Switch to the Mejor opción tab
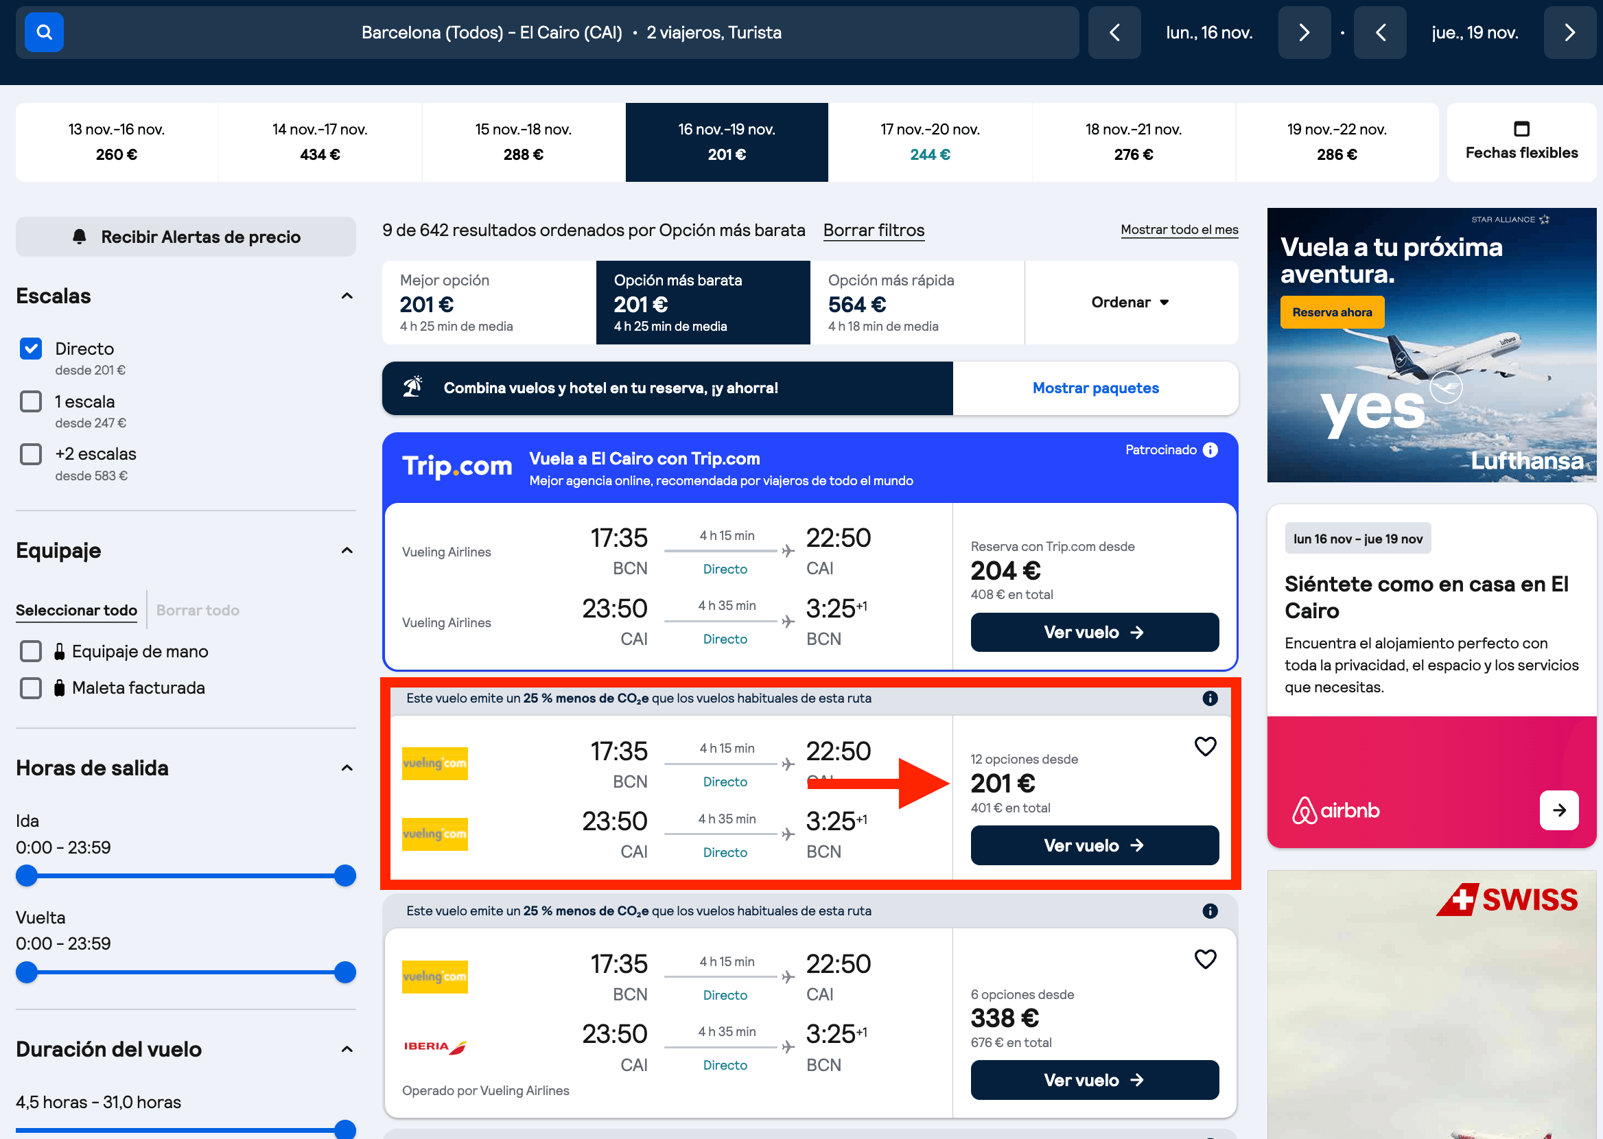Image resolution: width=1603 pixels, height=1139 pixels. point(489,303)
